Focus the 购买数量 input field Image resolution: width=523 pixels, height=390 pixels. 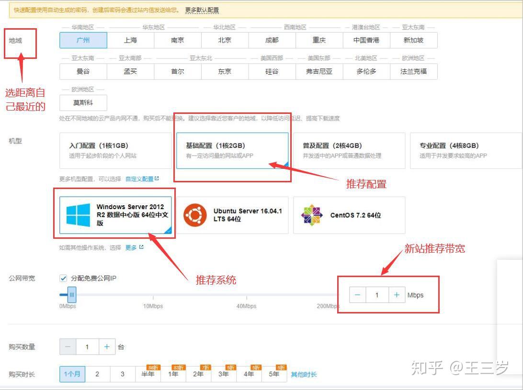[x=87, y=346]
